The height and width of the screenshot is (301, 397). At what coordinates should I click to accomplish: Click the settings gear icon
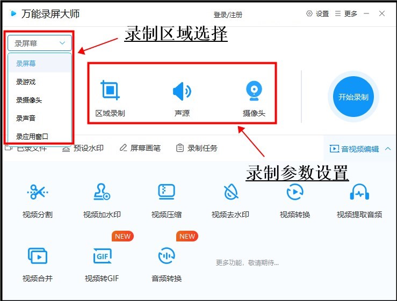[309, 13]
